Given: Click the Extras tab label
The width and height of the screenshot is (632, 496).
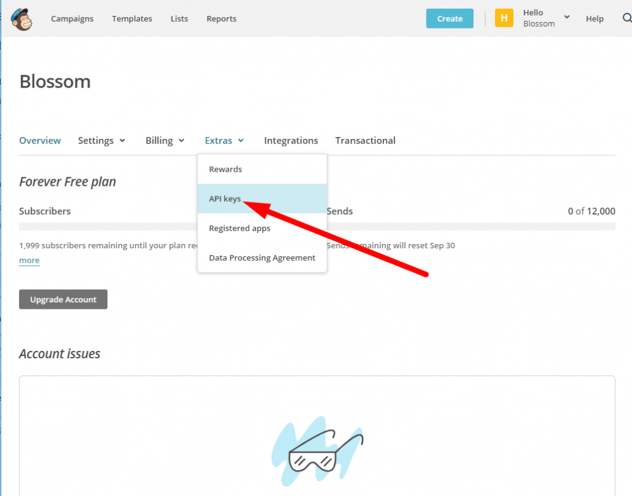Looking at the screenshot, I should pyautogui.click(x=218, y=140).
